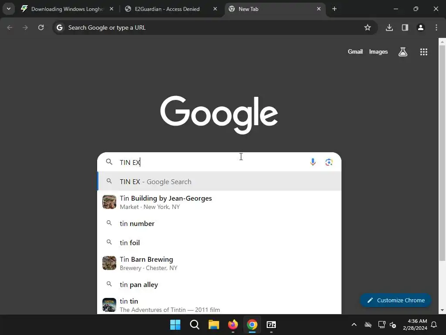Bookmark this tab with star icon
This screenshot has width=446, height=335.
click(368, 27)
